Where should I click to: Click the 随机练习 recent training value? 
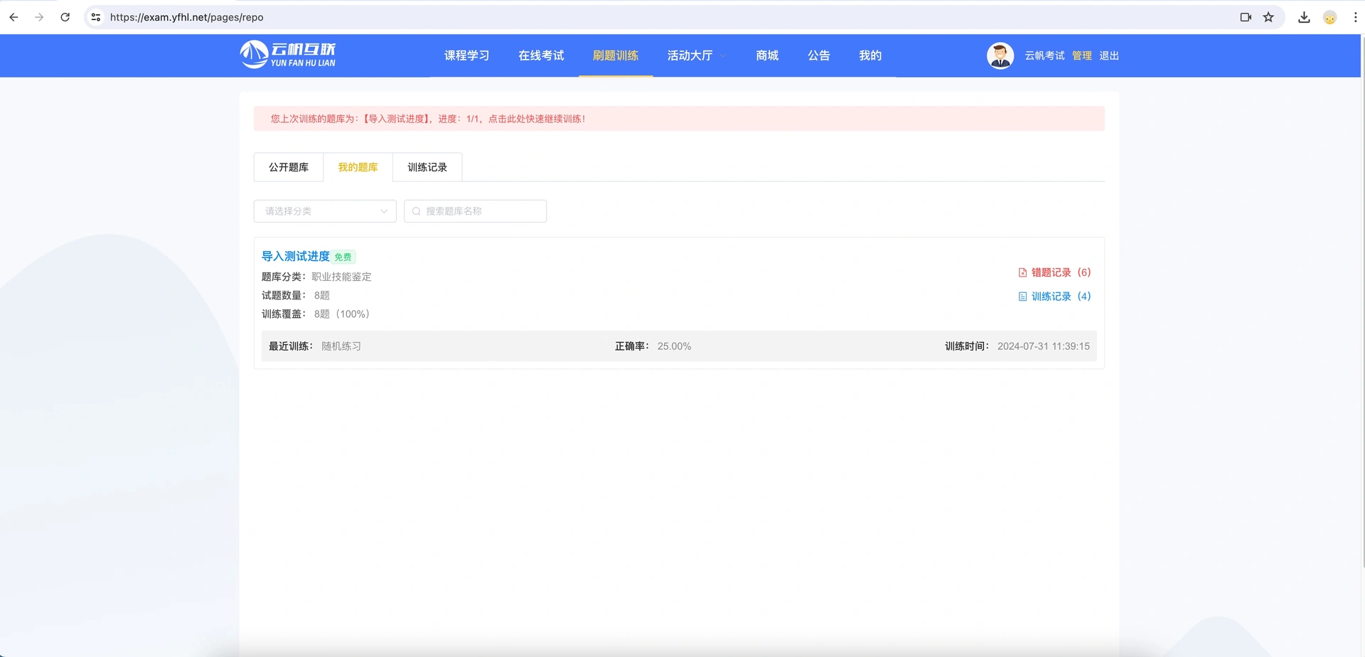click(x=341, y=346)
